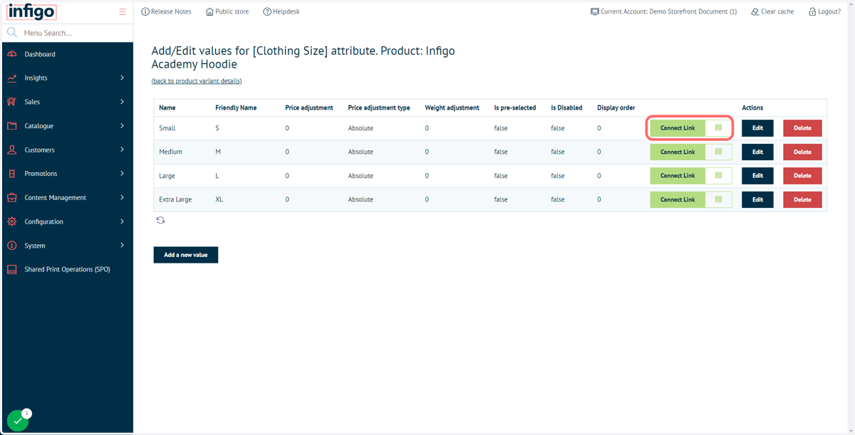
Task: Click Connect Link for Large
Action: [x=678, y=176]
